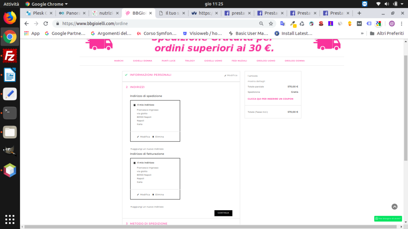Viewport: 408px width, 229px height.
Task: Open MARCHI in site navigation
Action: pyautogui.click(x=119, y=61)
